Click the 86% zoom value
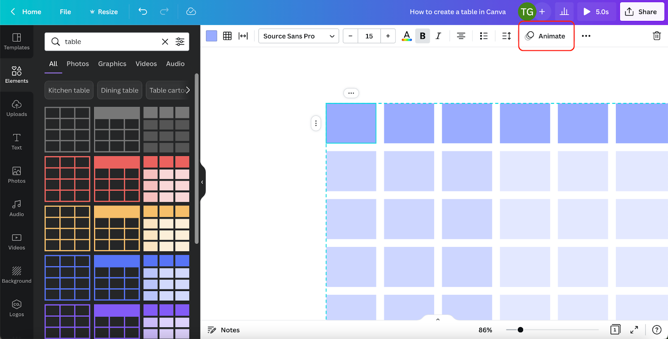The height and width of the screenshot is (339, 668). click(x=485, y=330)
